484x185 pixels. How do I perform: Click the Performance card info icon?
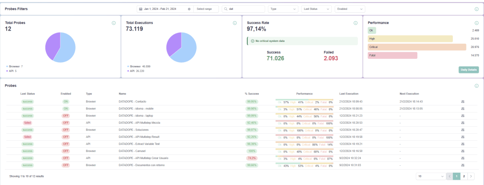tap(476, 23)
